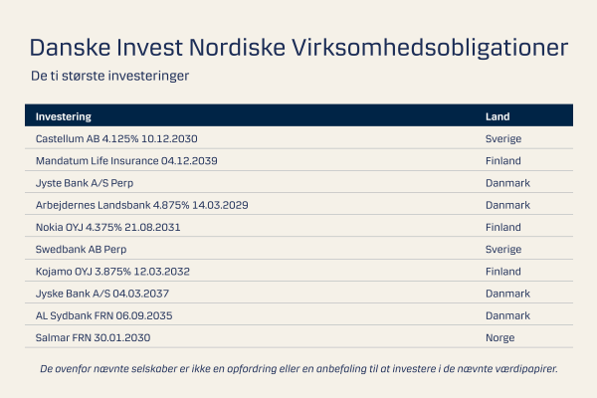The width and height of the screenshot is (597, 398).
Task: Choose Arbejdernes Landsbank 4.875% 14.03.2029
Action: pos(141,205)
